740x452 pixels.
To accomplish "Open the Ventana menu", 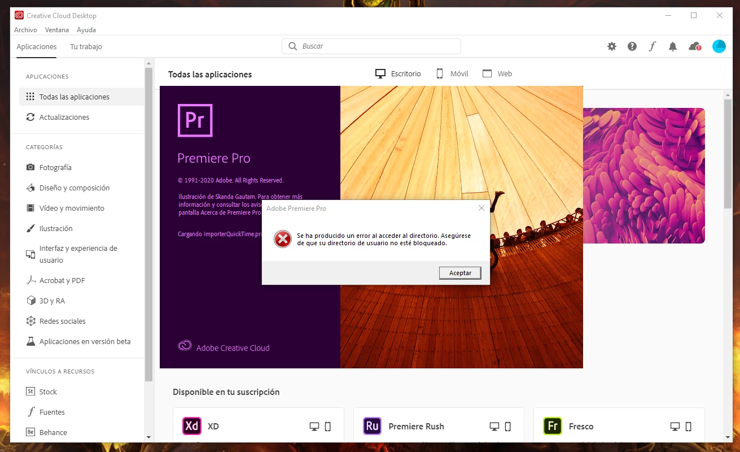I will click(57, 30).
